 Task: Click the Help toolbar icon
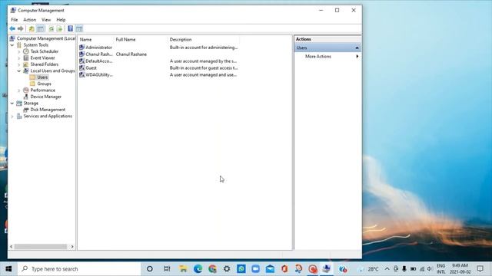pos(70,29)
